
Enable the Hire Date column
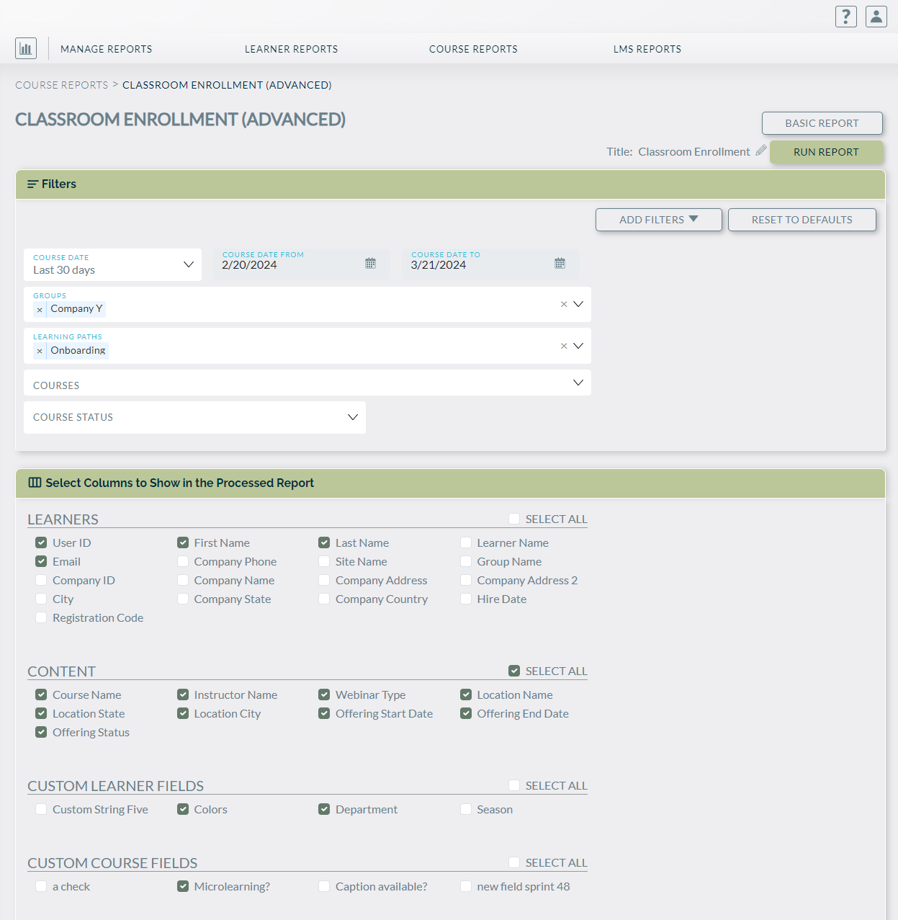pos(466,599)
